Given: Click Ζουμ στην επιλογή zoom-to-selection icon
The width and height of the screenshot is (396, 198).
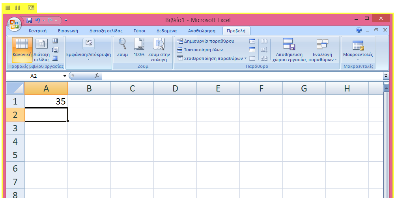Looking at the screenshot, I should tap(159, 50).
